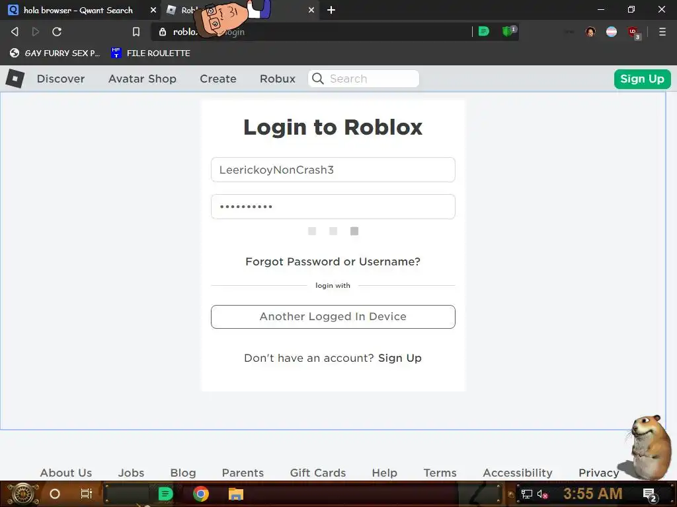Click in the Roblox Search box
This screenshot has height=507, width=677.
point(364,79)
